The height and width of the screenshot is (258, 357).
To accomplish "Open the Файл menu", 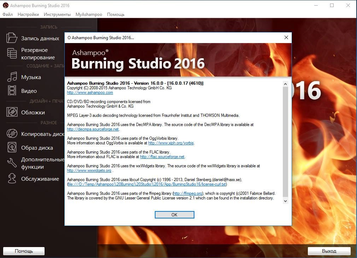I will tap(7, 14).
